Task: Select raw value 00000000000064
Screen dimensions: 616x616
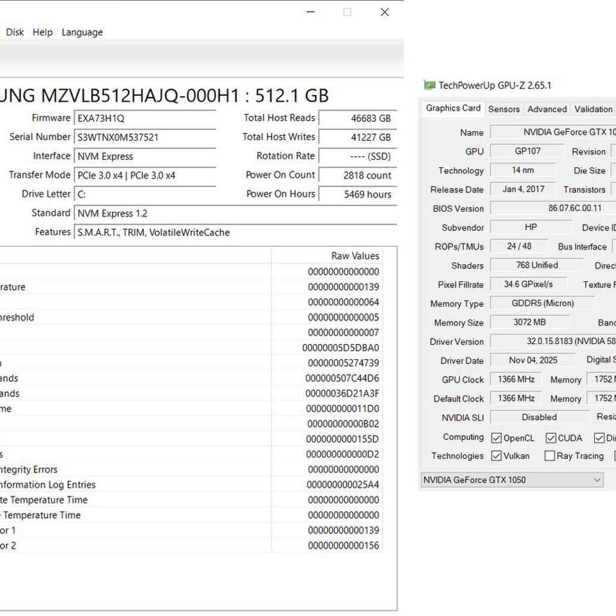Action: pos(343,302)
